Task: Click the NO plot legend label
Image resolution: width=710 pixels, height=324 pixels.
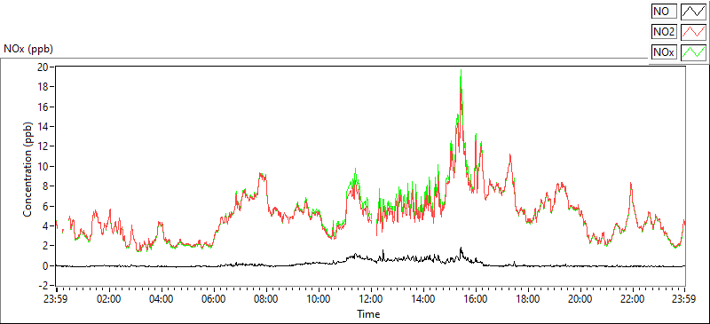Action: point(664,12)
